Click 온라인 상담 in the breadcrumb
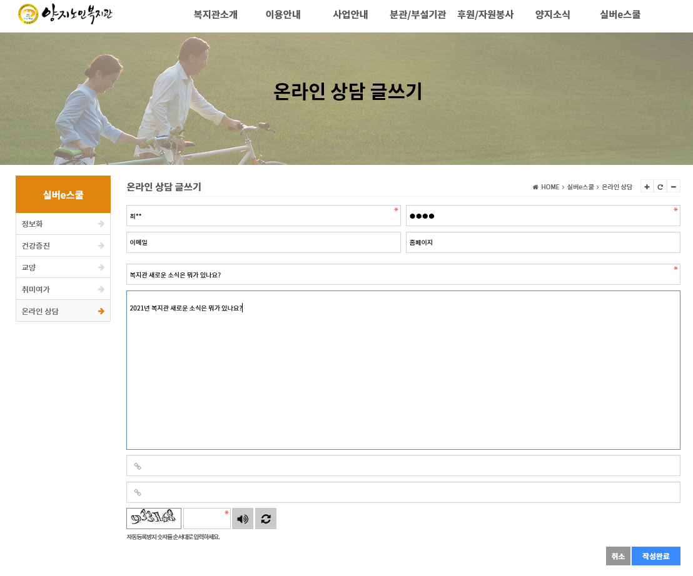This screenshot has width=693, height=576. (617, 187)
